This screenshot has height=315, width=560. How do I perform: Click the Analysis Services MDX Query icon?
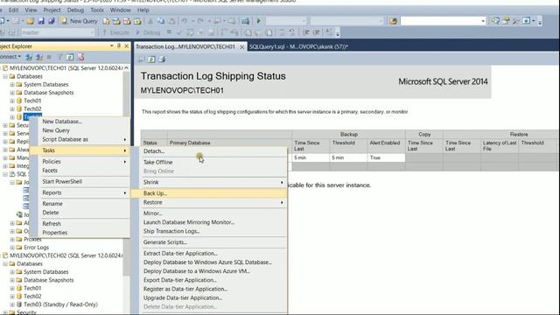116,21
